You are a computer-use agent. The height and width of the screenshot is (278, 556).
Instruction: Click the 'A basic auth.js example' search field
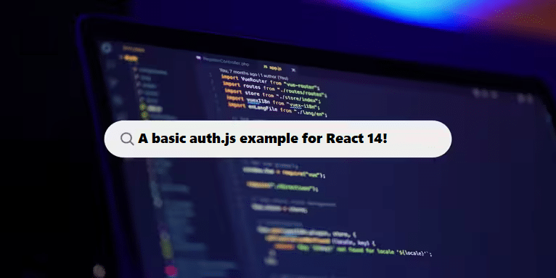[x=278, y=139]
